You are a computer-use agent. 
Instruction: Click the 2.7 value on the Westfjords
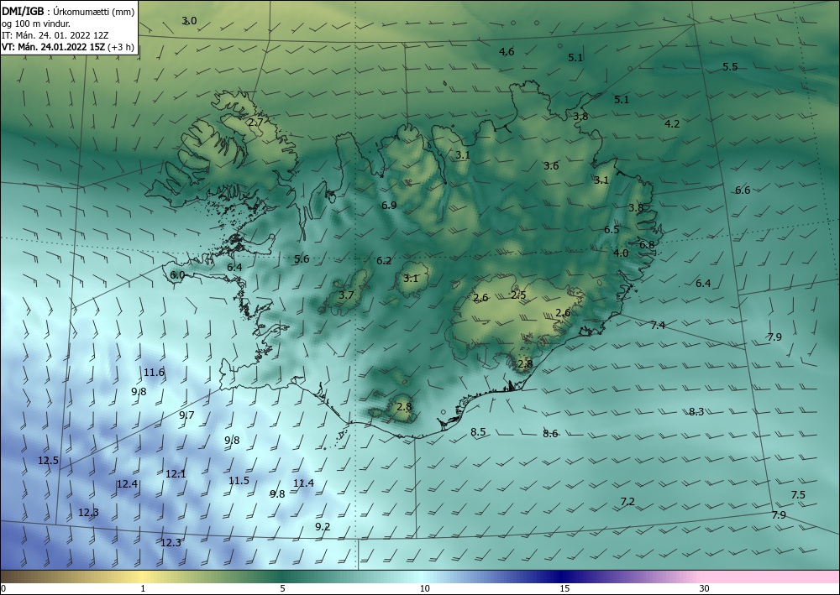click(255, 122)
